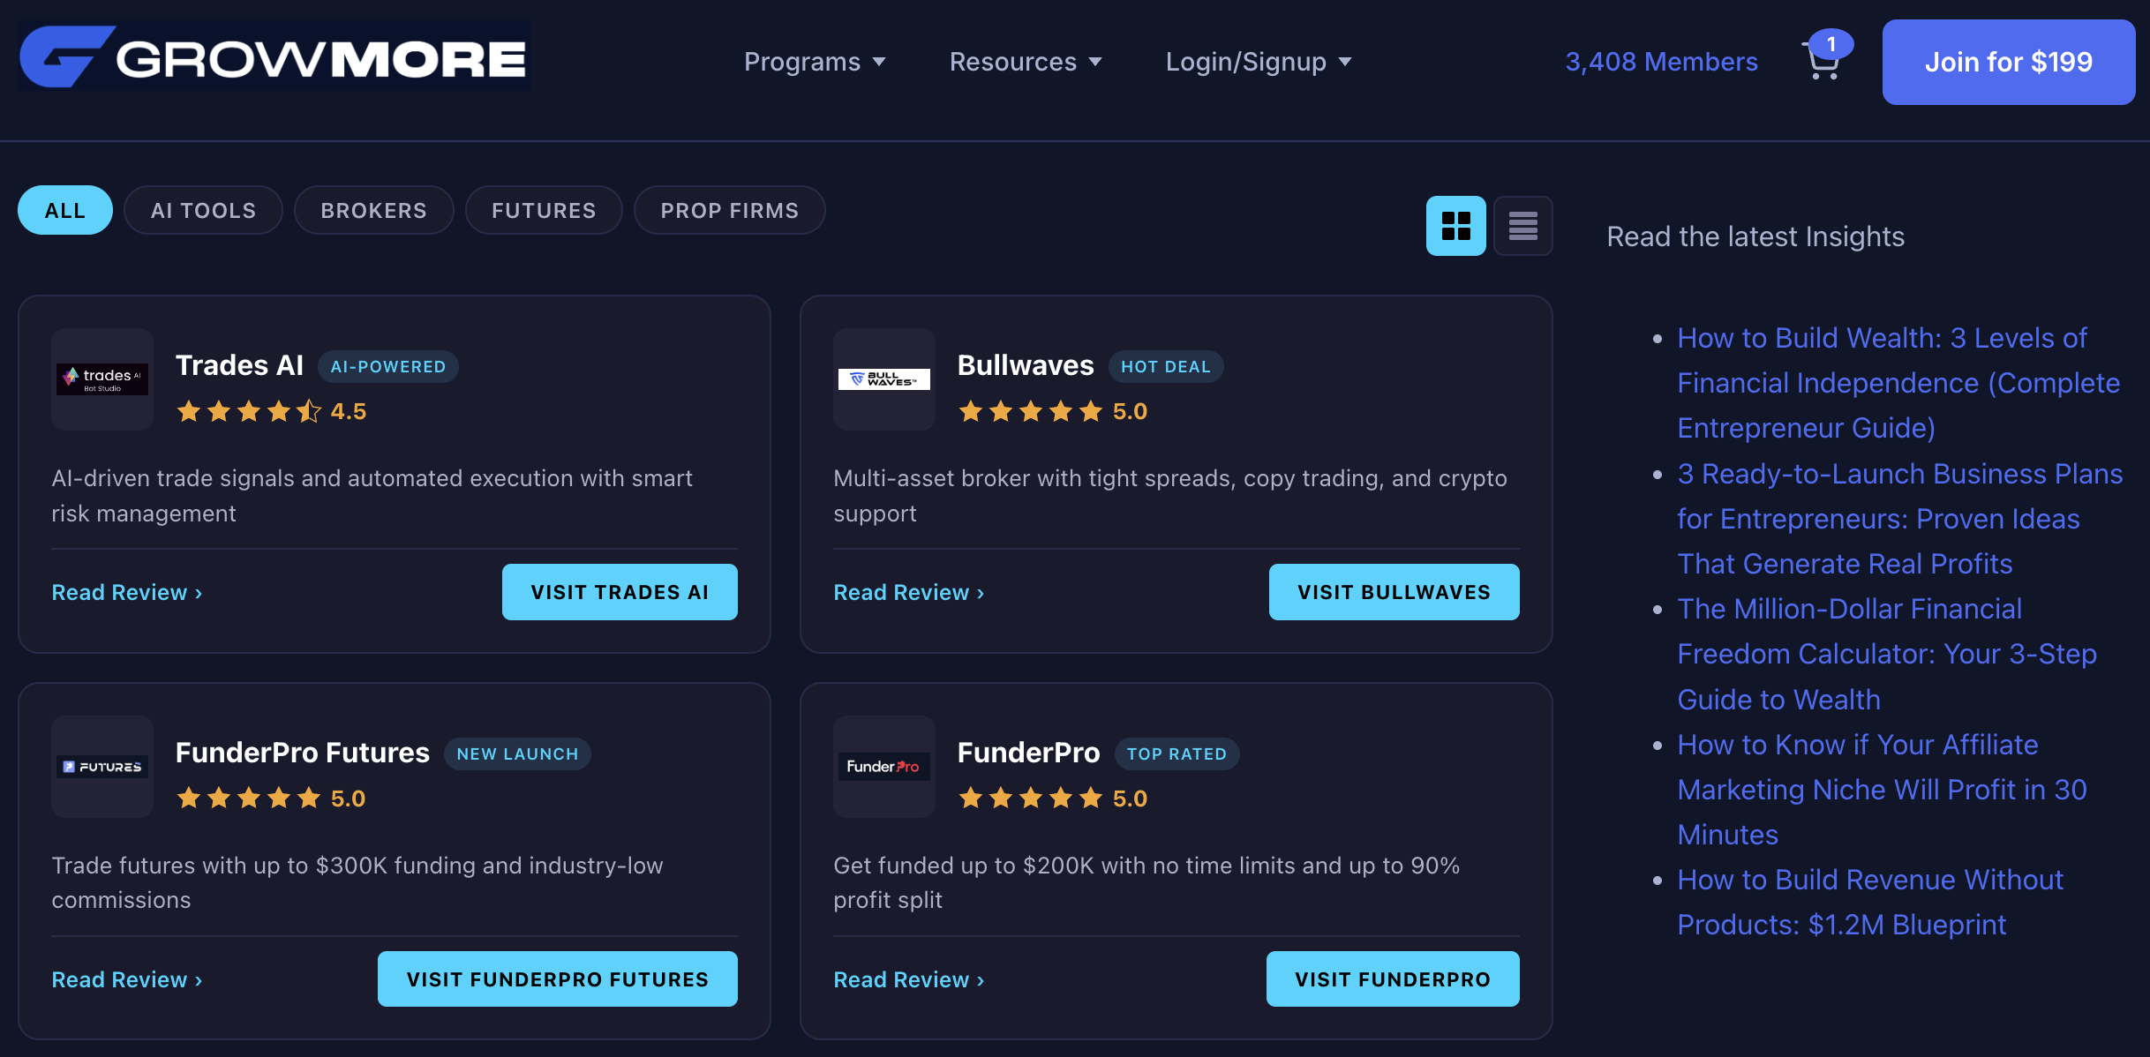The height and width of the screenshot is (1057, 2150).
Task: Switch to list view layout
Action: (x=1523, y=226)
